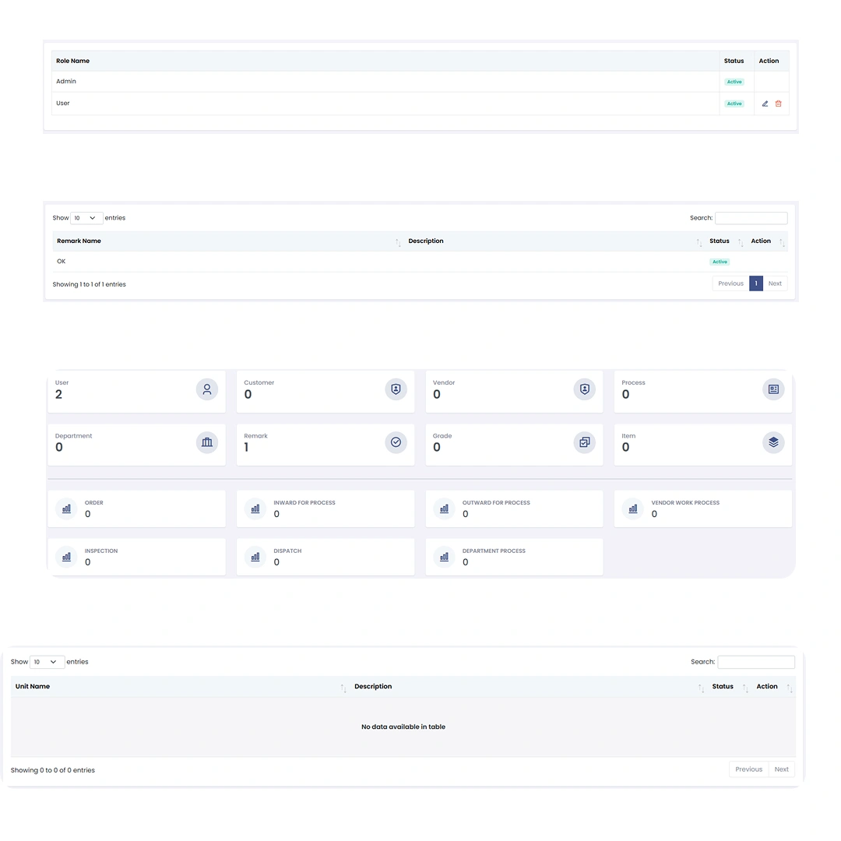Click the INWARD FOR PROCESS chart icon
Screen dimensions: 841x841
coord(255,508)
